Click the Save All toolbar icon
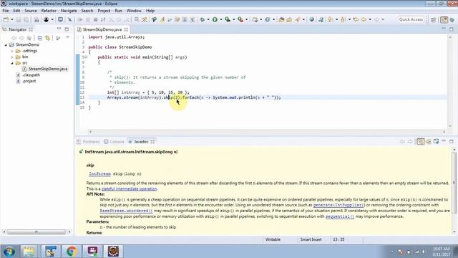Image resolution: width=458 pixels, height=258 pixels. pyautogui.click(x=26, y=19)
